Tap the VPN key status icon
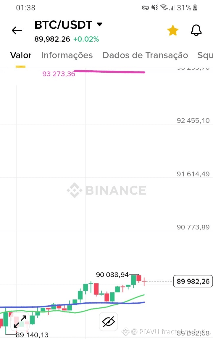 point(145,8)
